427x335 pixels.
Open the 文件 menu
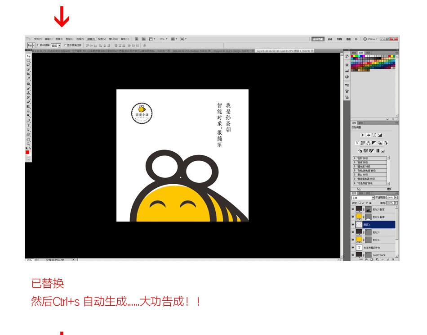click(x=38, y=39)
